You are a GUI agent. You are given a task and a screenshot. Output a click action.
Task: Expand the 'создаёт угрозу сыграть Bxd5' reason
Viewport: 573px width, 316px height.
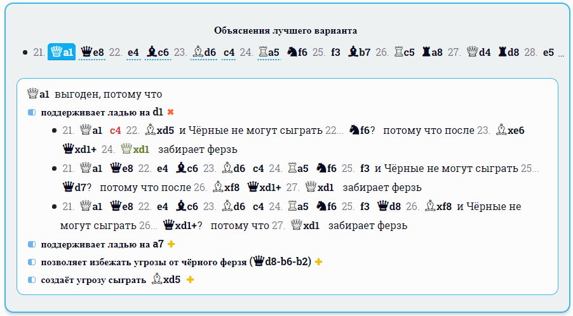click(190, 280)
